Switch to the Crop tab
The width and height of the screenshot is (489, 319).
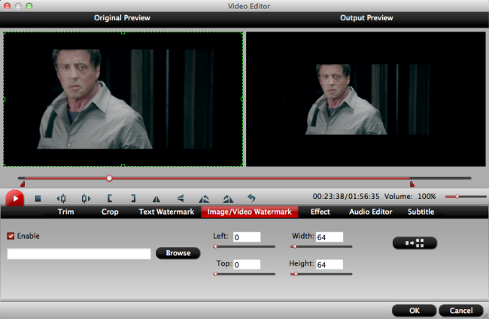[x=110, y=212]
